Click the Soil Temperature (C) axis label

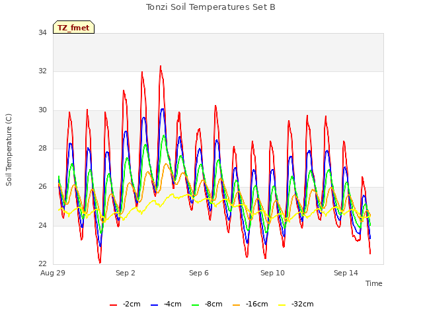(9, 150)
